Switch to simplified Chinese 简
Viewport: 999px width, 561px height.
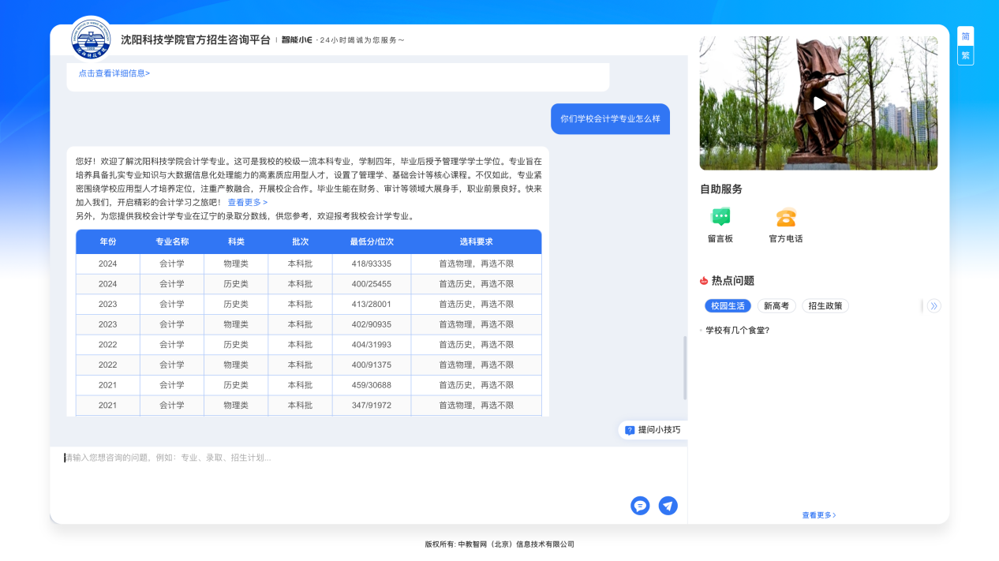pyautogui.click(x=965, y=36)
